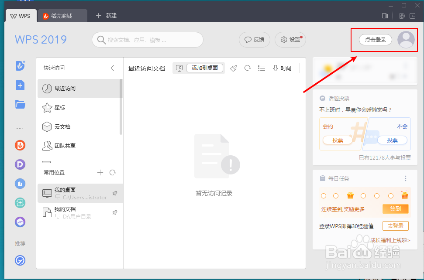The width and height of the screenshot is (424, 280).
Task: Open 我的文档 location
Action: 80,212
